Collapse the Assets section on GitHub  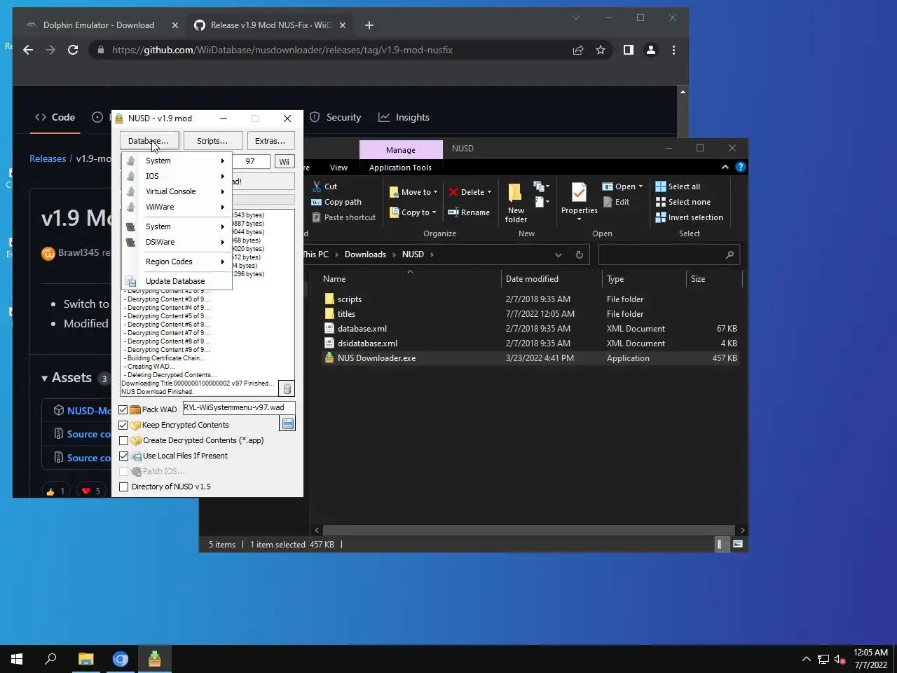(x=44, y=378)
